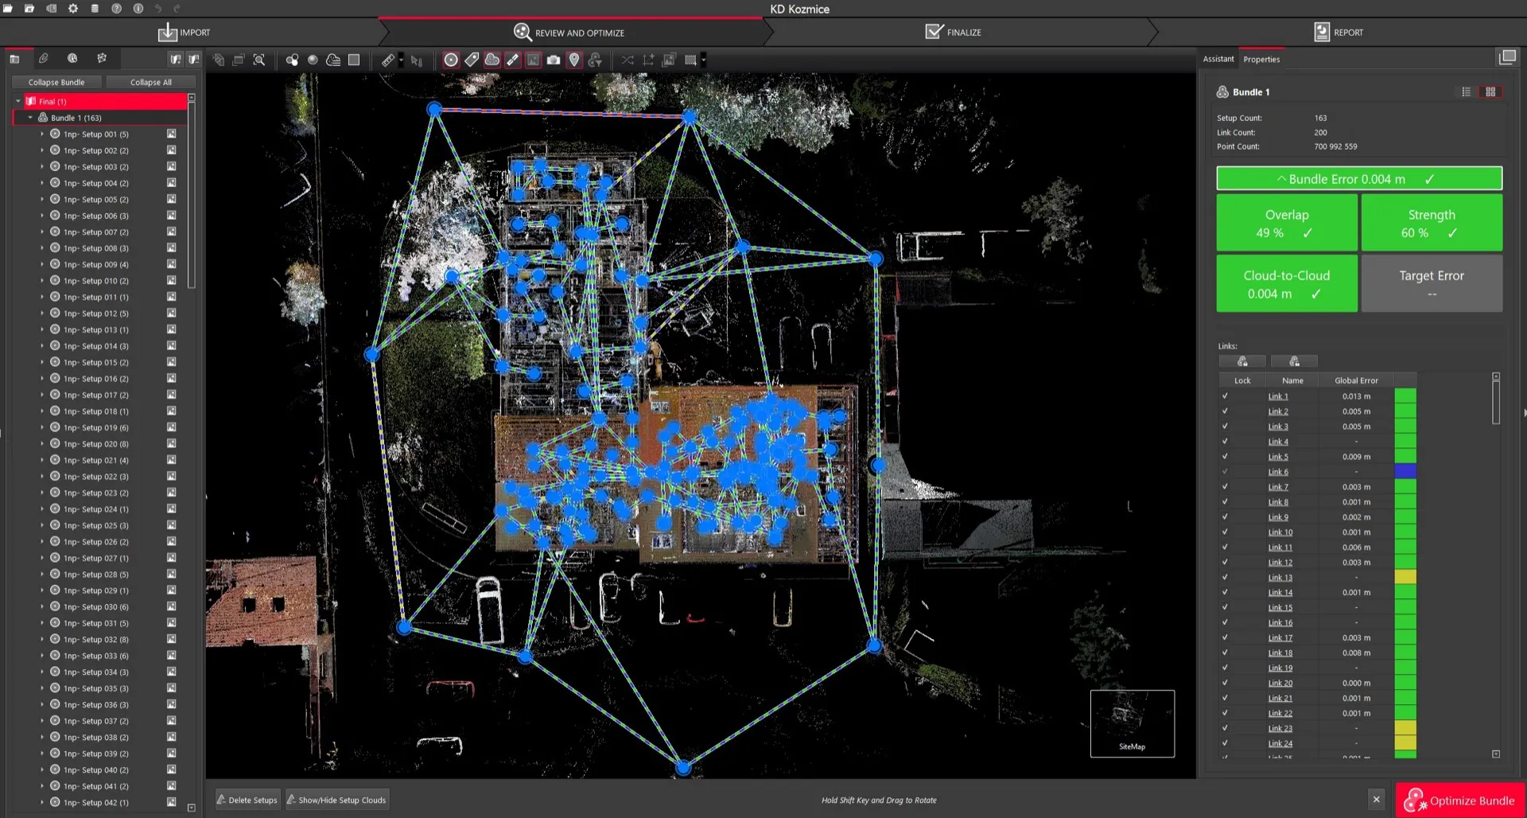Click the Optimize Bundle button

[1460, 800]
